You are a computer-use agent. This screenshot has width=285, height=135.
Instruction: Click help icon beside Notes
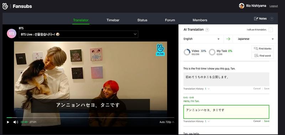click(x=272, y=18)
